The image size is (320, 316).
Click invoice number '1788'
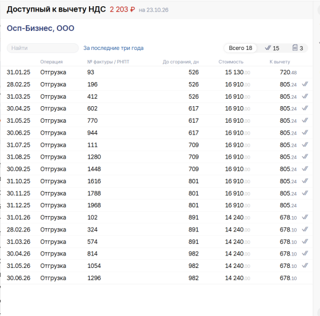click(94, 193)
